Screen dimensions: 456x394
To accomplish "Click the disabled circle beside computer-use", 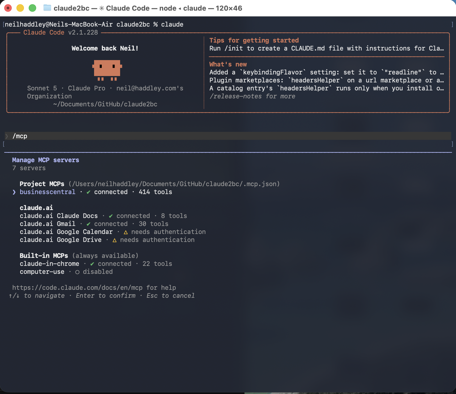I will 77,272.
